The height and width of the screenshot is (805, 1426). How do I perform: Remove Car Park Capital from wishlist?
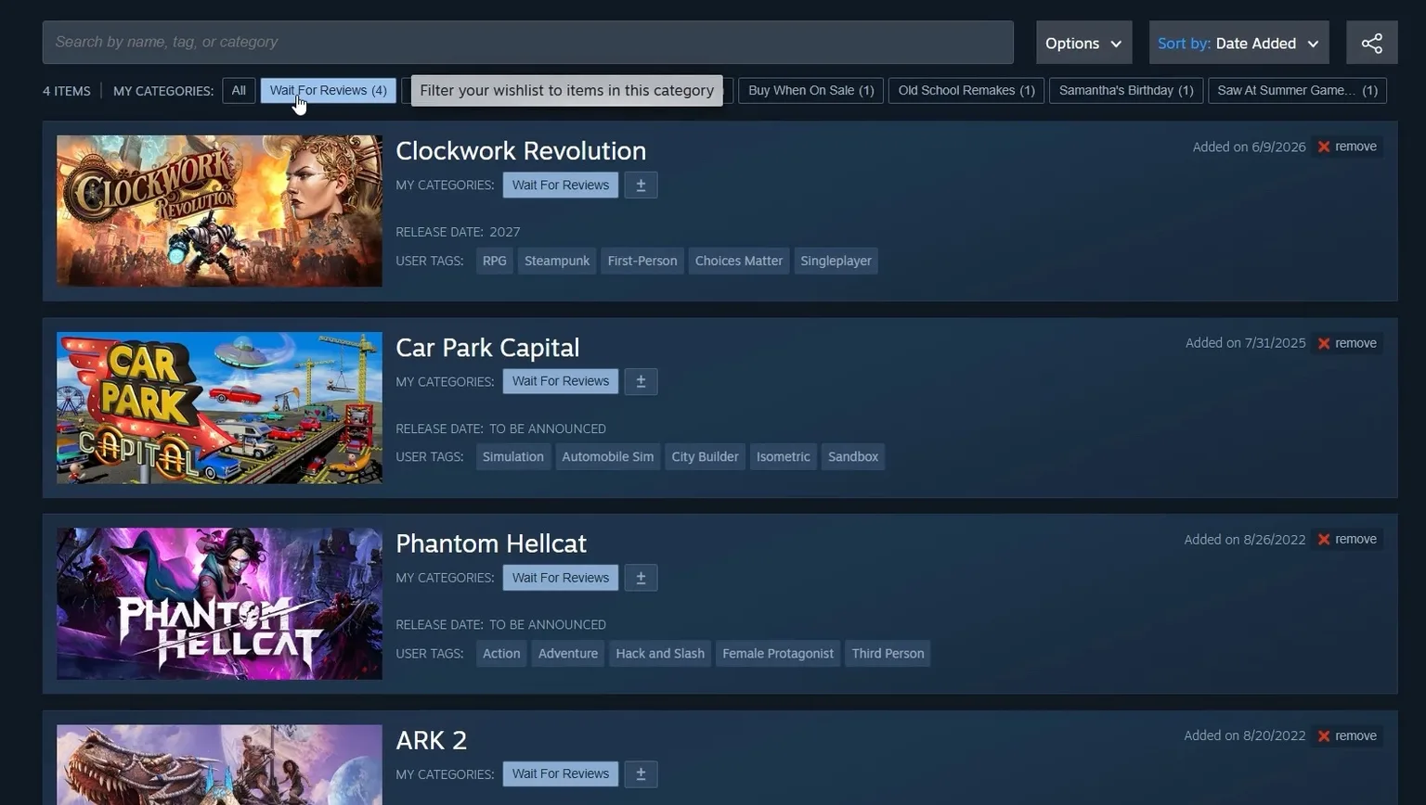pos(1347,343)
